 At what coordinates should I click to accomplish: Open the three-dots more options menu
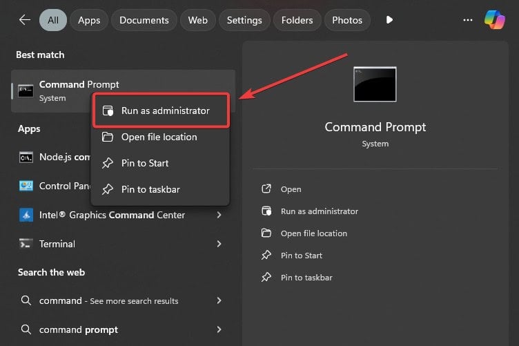(468, 20)
